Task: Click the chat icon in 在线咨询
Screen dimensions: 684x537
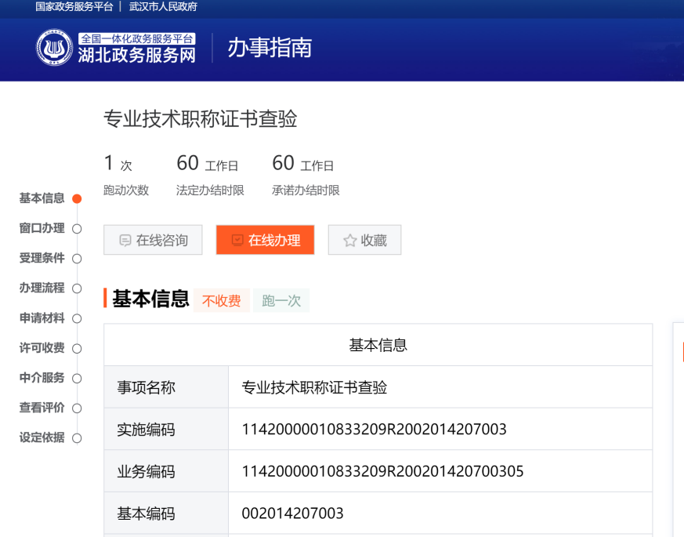Action: (x=125, y=241)
